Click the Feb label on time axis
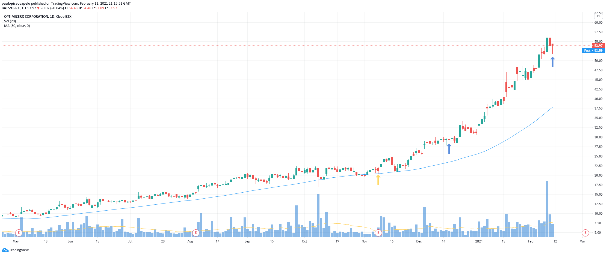The height and width of the screenshot is (255, 607). (531, 241)
